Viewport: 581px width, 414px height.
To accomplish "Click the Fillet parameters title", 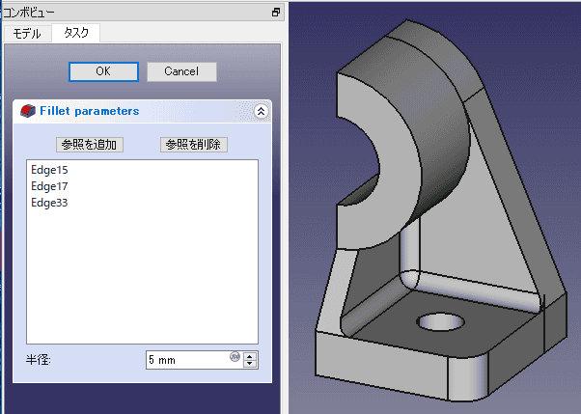I will point(90,111).
